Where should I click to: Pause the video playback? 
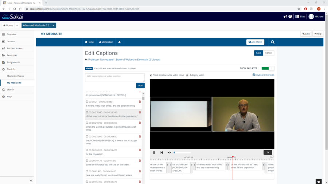pyautogui.click(x=154, y=152)
